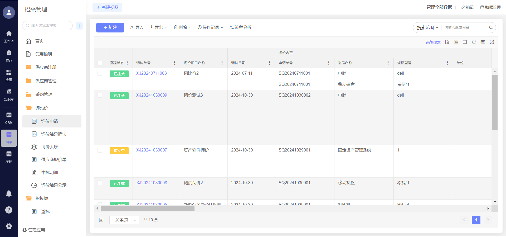Open the help question mark icon
Screen dimensions: 506x237
(9, 210)
